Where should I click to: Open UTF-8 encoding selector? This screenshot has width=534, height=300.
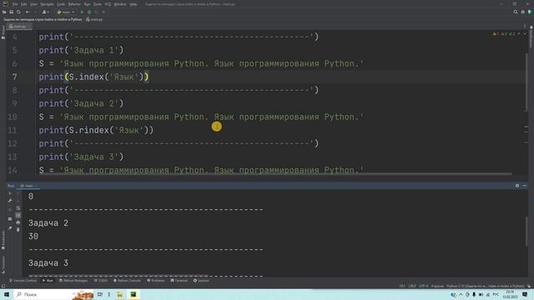click(x=424, y=286)
